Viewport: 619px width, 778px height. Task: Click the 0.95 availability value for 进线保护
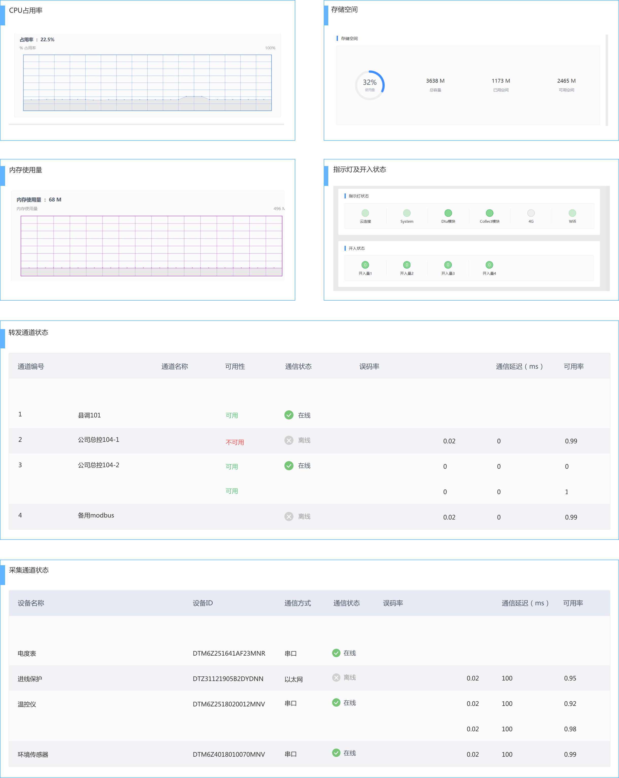click(x=570, y=678)
